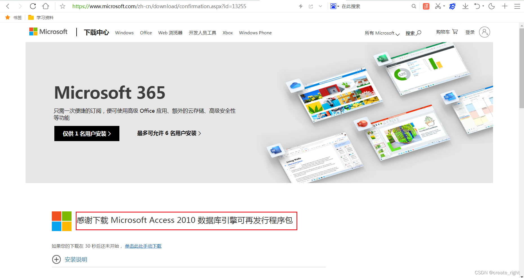524x278 pixels.
Task: Expand the undo icon dropdown arrow
Action: 483,6
